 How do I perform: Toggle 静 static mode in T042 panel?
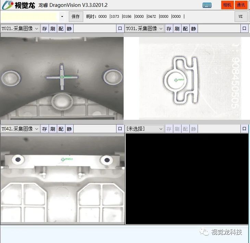click(x=69, y=129)
